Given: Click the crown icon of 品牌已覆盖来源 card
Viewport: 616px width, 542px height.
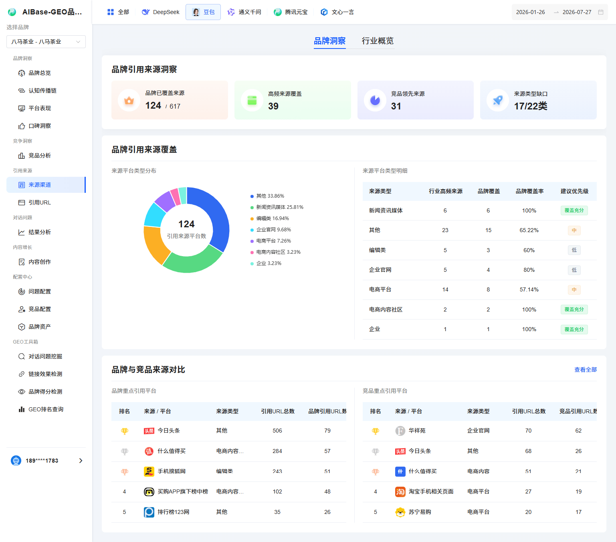Looking at the screenshot, I should 129,100.
